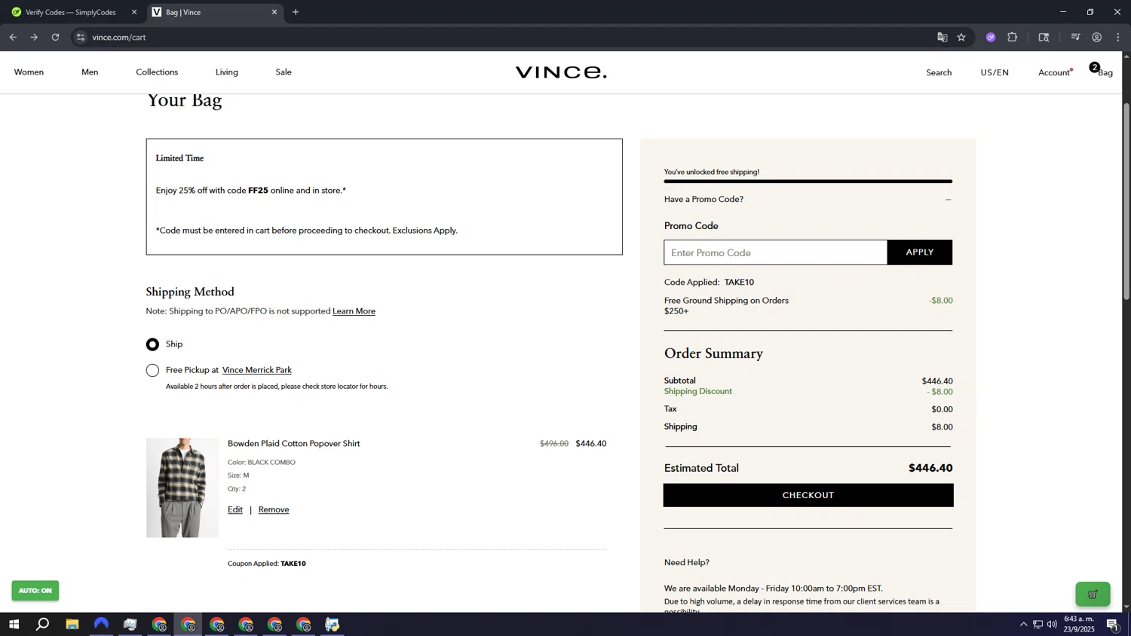
Task: Open the Vince Merrick Park store link
Action: pos(257,370)
